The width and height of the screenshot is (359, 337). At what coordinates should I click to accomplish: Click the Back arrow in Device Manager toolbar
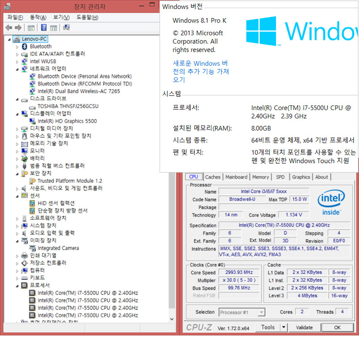pos(9,28)
